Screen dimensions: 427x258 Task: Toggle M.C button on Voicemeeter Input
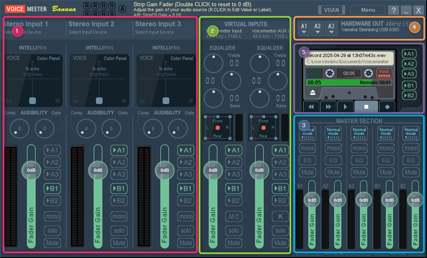234,216
